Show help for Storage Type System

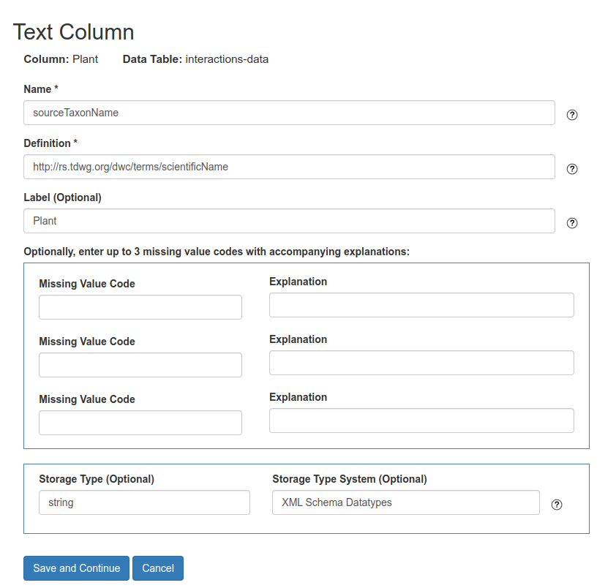(x=557, y=505)
